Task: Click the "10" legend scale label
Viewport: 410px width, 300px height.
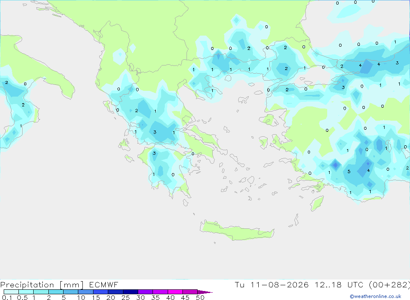Action: [x=81, y=298]
